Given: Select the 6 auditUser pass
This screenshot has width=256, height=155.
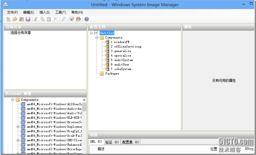Looking at the screenshot, I should 120,65.
